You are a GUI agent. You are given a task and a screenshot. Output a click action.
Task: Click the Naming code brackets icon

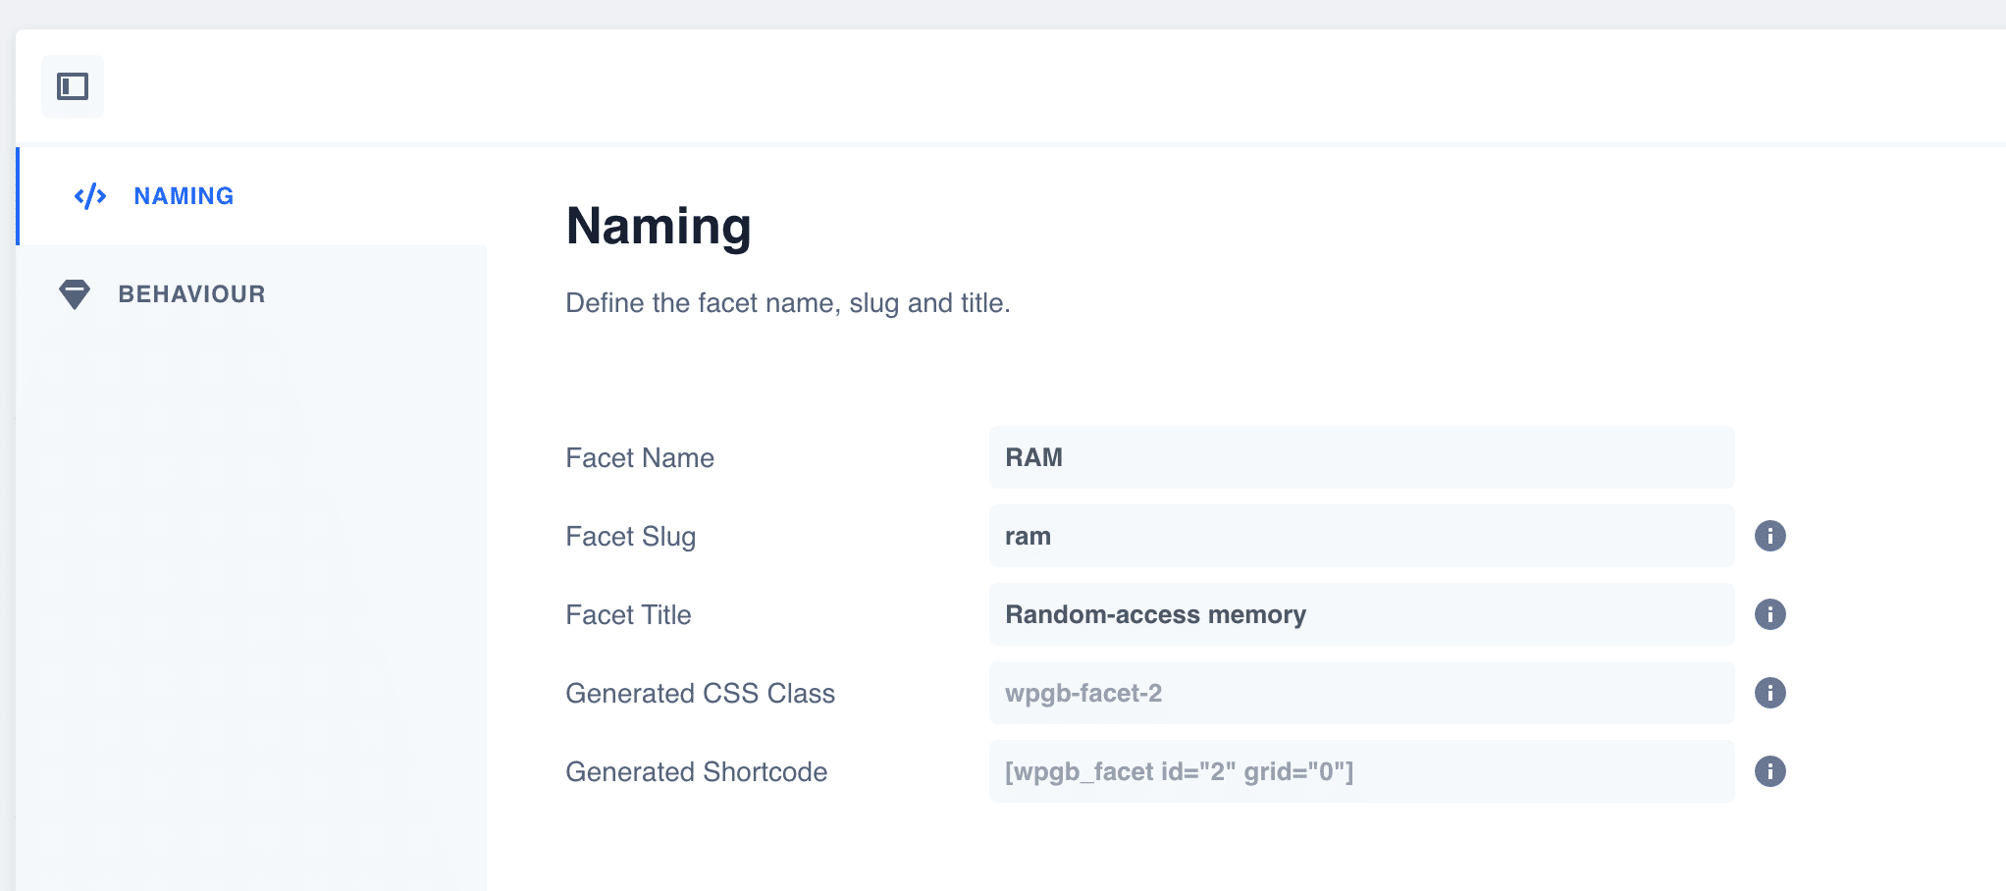pos(90,196)
